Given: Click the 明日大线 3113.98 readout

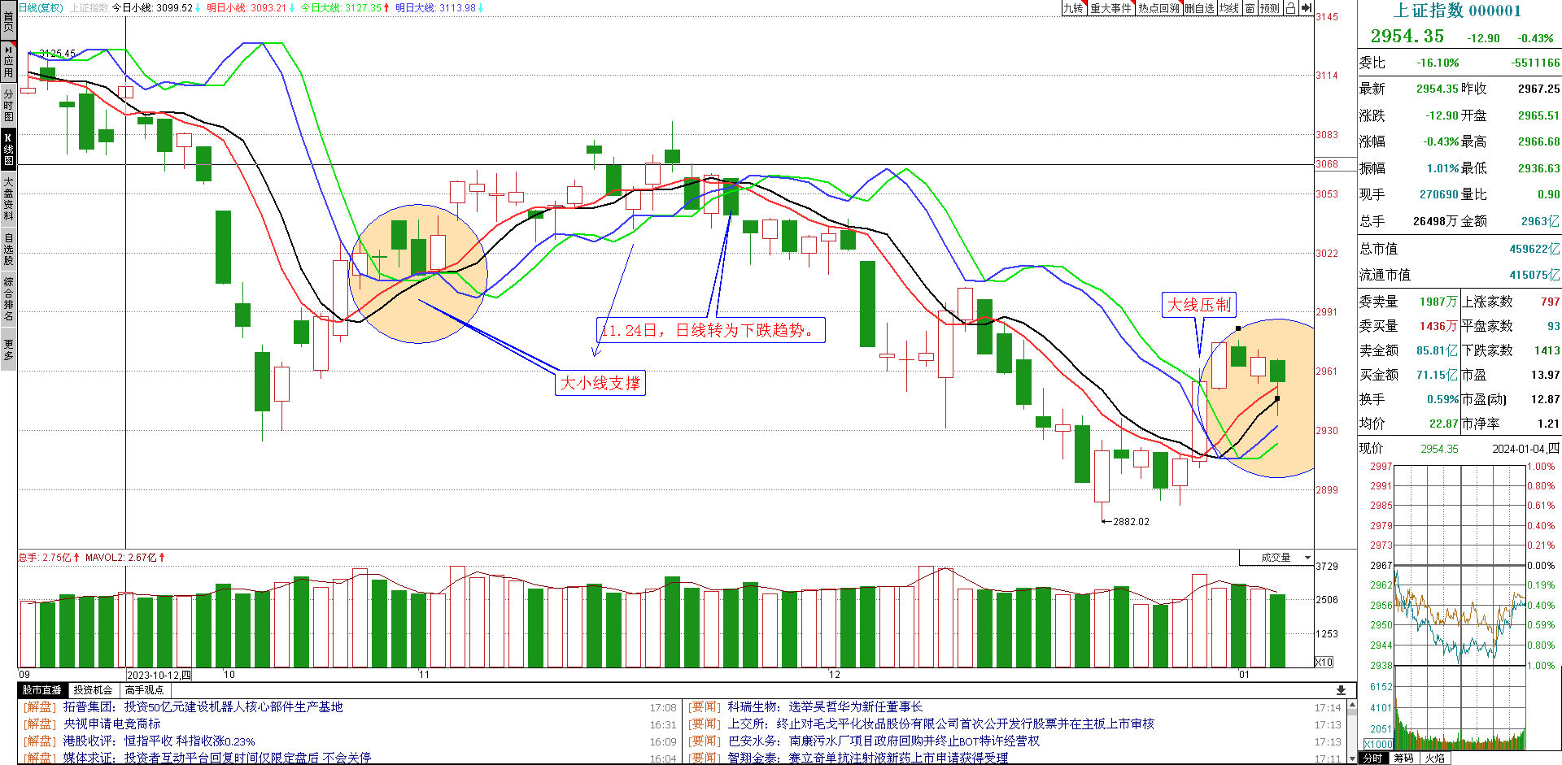Looking at the screenshot, I should [440, 7].
